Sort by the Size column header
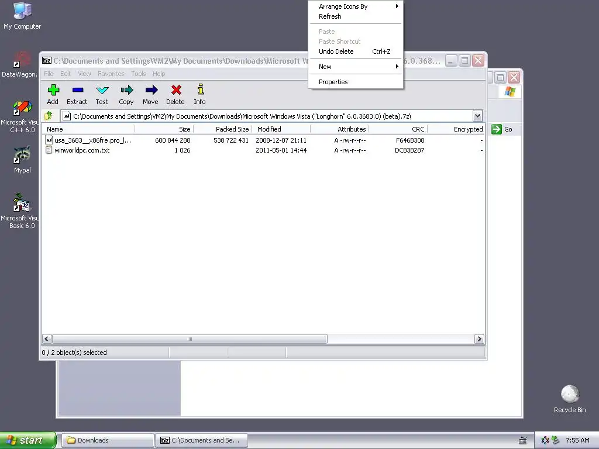Image resolution: width=599 pixels, height=449 pixels. 164,129
